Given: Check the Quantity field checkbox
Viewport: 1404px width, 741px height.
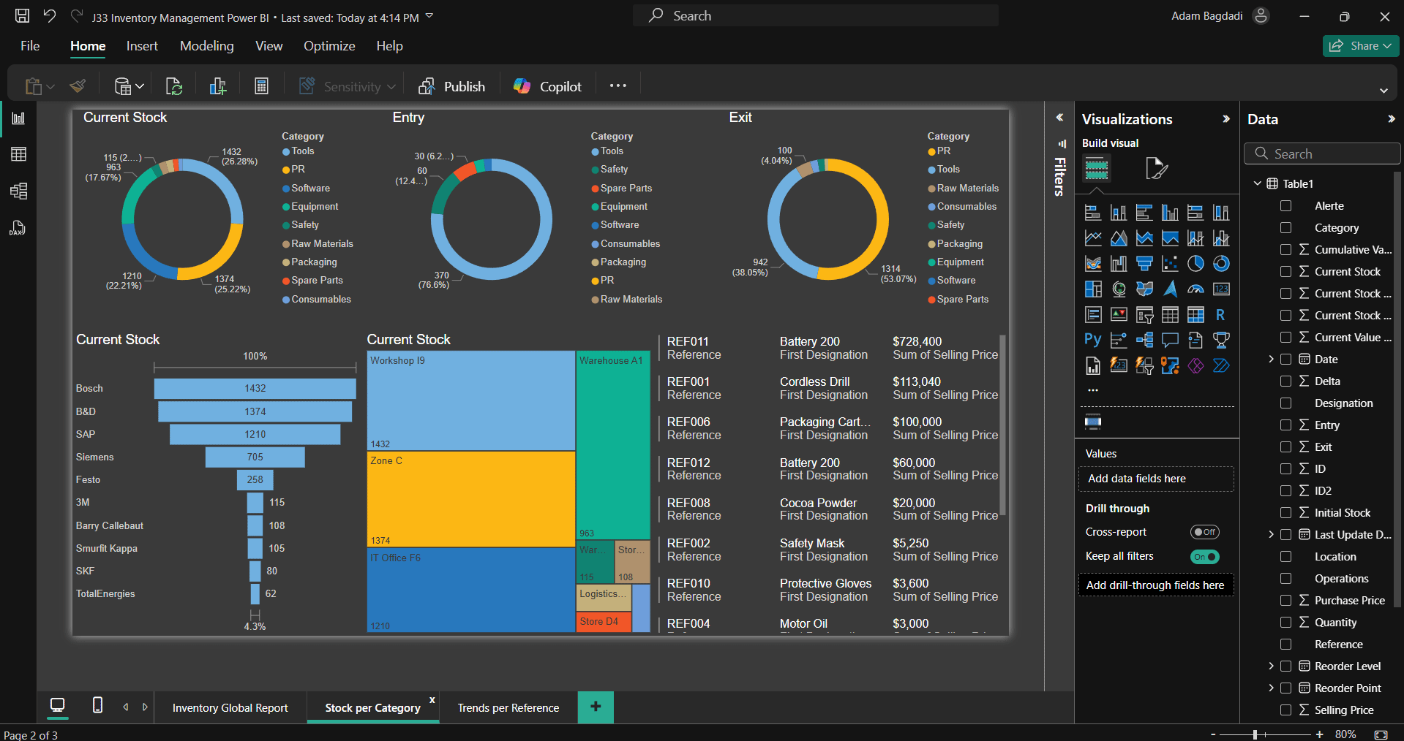Looking at the screenshot, I should [1285, 622].
